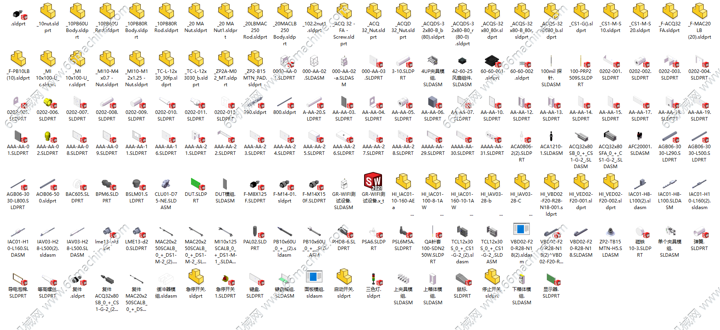Click the 显示器.SLDPRT display part

coord(551,279)
